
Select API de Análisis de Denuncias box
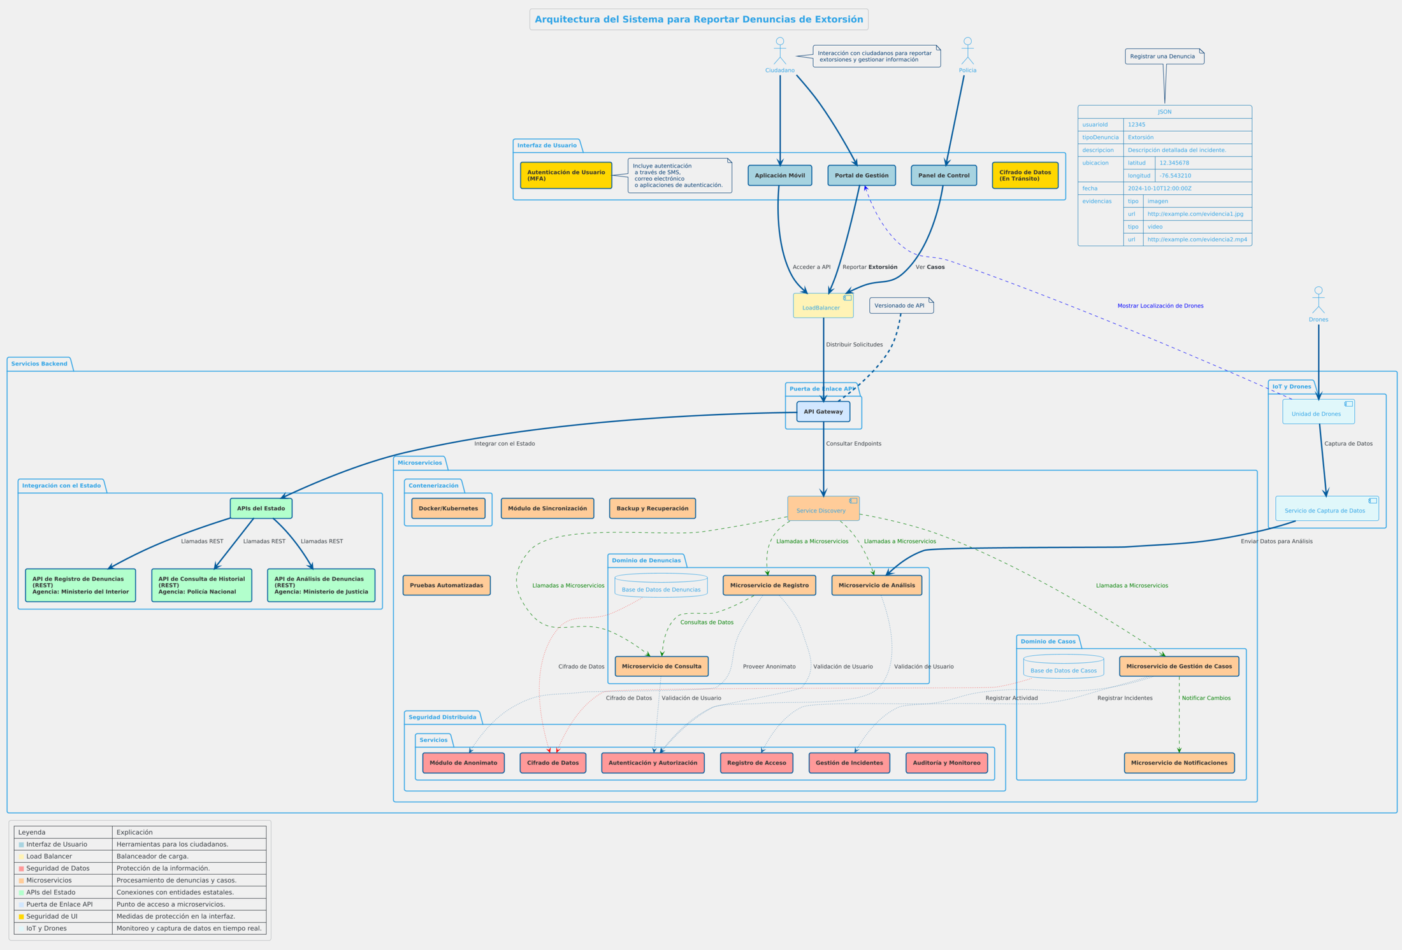pos(321,585)
